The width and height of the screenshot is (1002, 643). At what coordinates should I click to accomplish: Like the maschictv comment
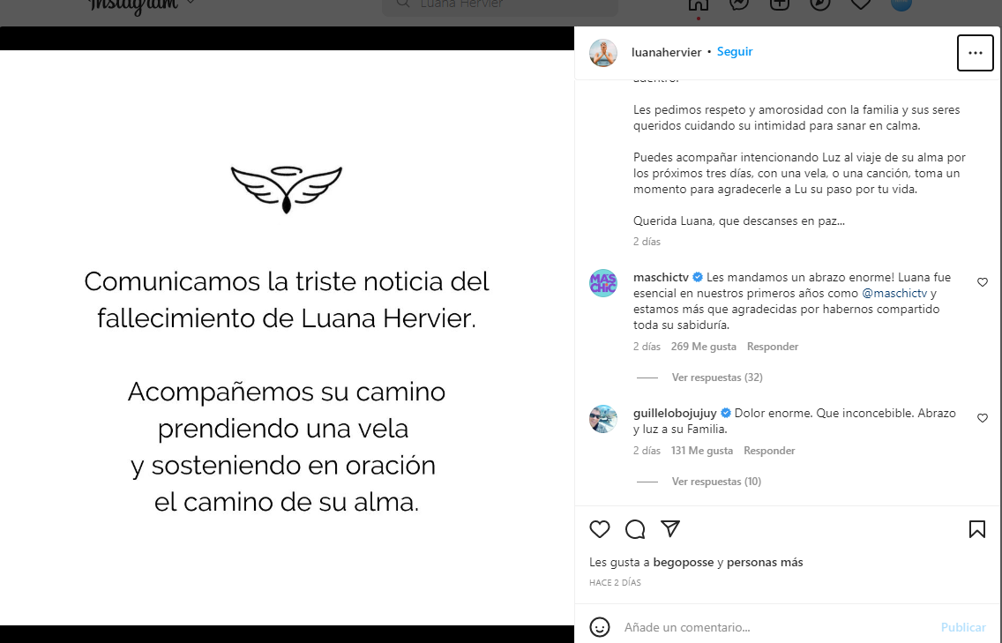point(983,282)
